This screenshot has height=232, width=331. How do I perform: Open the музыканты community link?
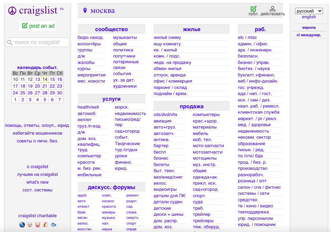pyautogui.click(x=125, y=37)
